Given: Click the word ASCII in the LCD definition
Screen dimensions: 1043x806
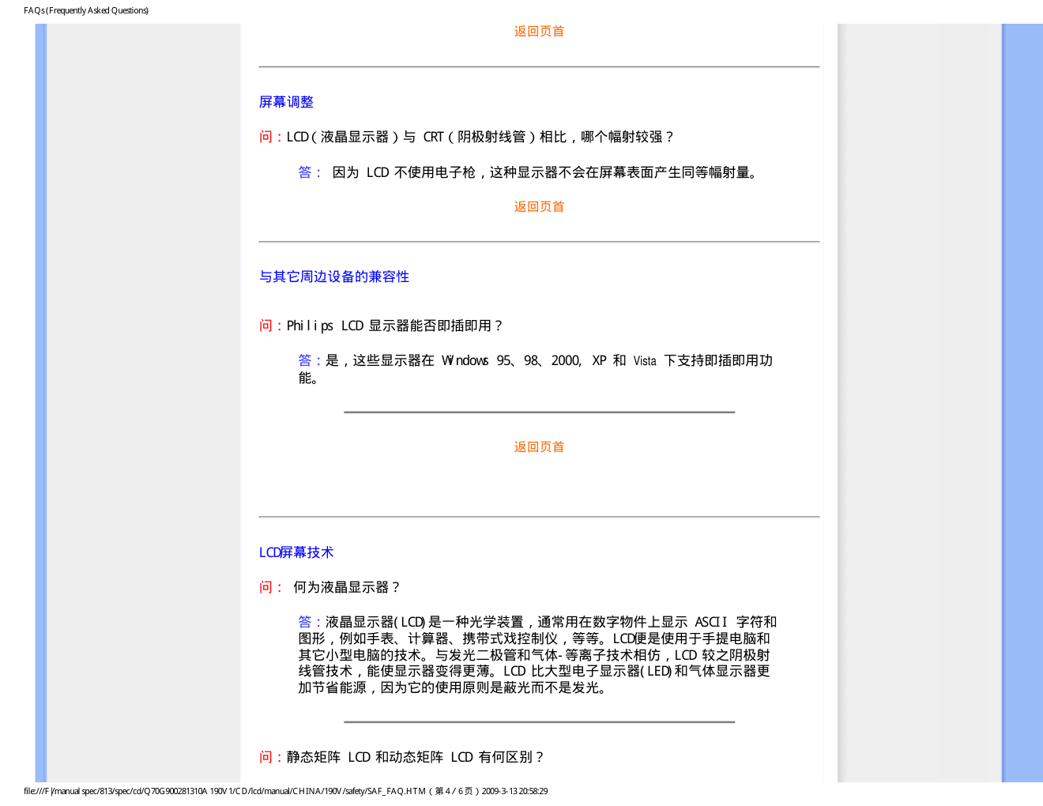Looking at the screenshot, I should [710, 623].
